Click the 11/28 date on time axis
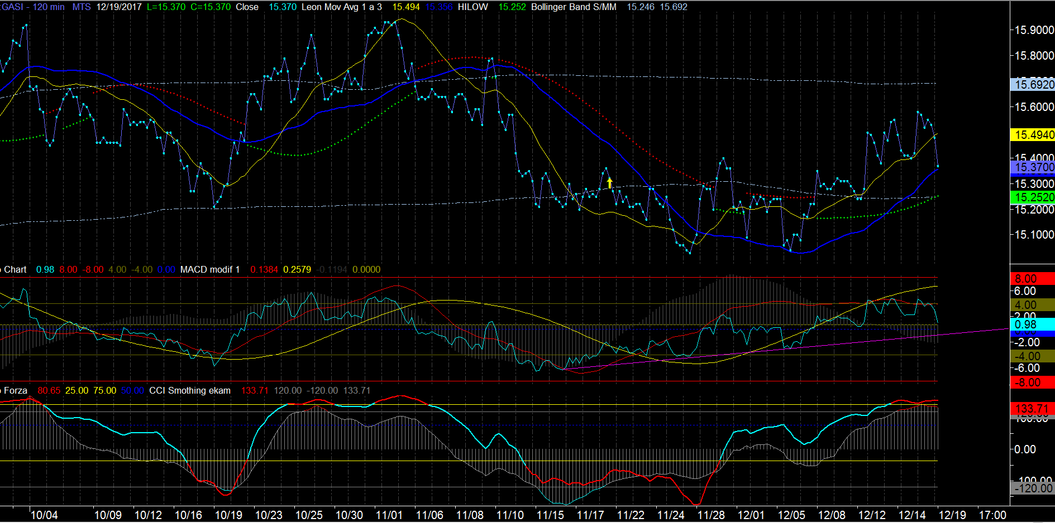The width and height of the screenshot is (1055, 523). tap(711, 515)
